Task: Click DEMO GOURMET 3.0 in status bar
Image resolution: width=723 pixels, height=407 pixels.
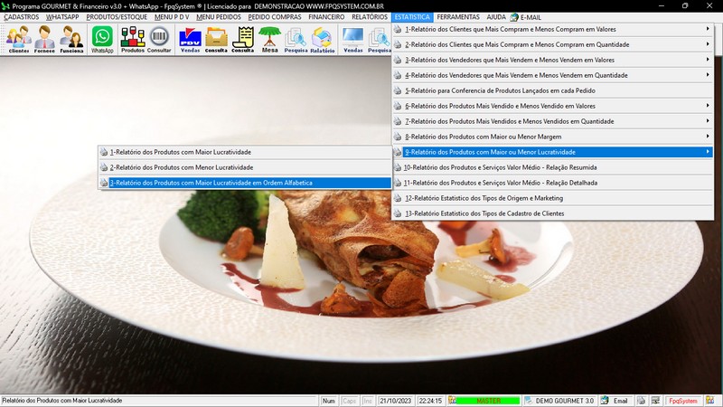Action: [564, 401]
